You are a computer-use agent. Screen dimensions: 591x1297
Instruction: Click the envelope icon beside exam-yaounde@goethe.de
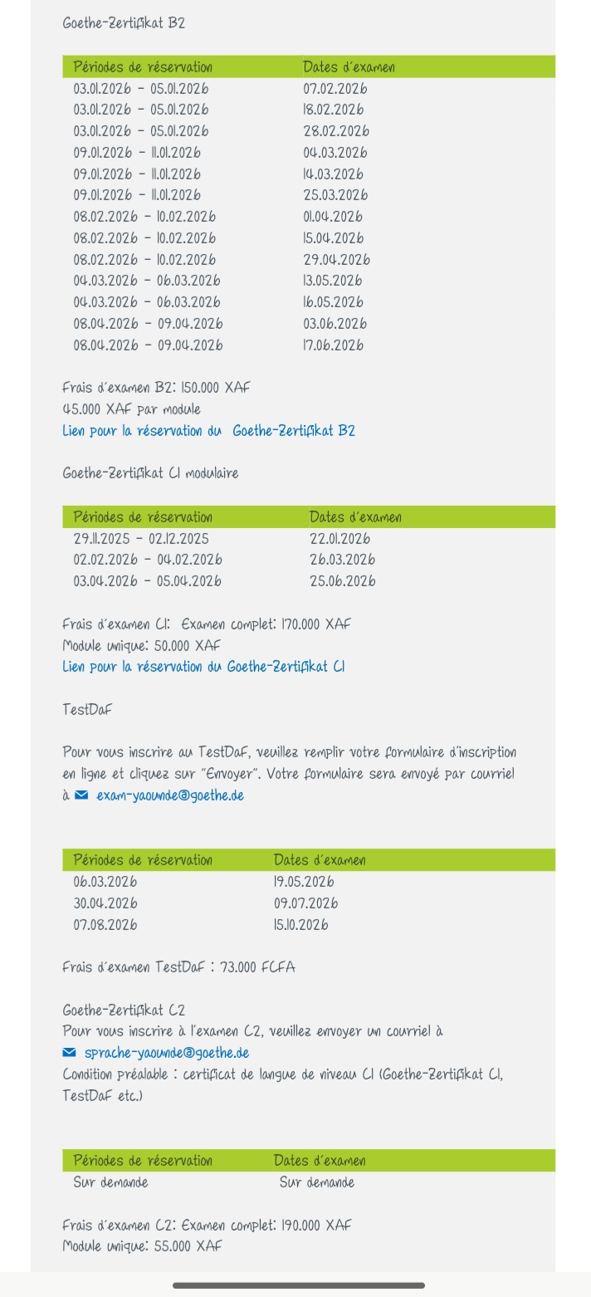pyautogui.click(x=81, y=795)
